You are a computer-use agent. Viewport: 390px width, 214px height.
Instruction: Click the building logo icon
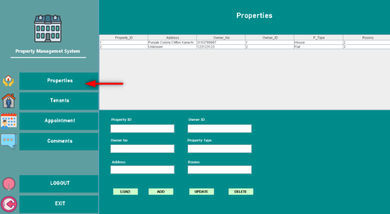[48, 28]
